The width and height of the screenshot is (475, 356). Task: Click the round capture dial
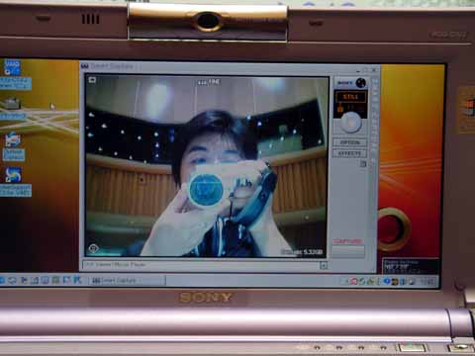[x=350, y=123]
